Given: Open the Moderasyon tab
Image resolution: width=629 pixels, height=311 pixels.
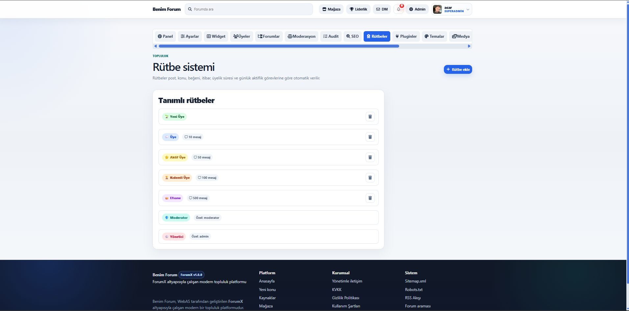Looking at the screenshot, I should [x=302, y=36].
